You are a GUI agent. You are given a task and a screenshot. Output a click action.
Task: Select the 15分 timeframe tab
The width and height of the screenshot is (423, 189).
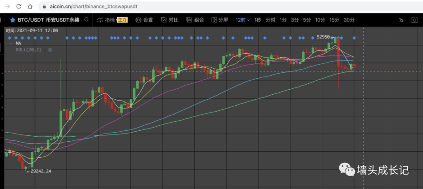tap(334, 20)
